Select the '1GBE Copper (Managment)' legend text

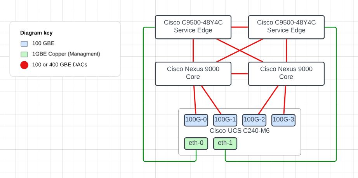[x=66, y=54]
